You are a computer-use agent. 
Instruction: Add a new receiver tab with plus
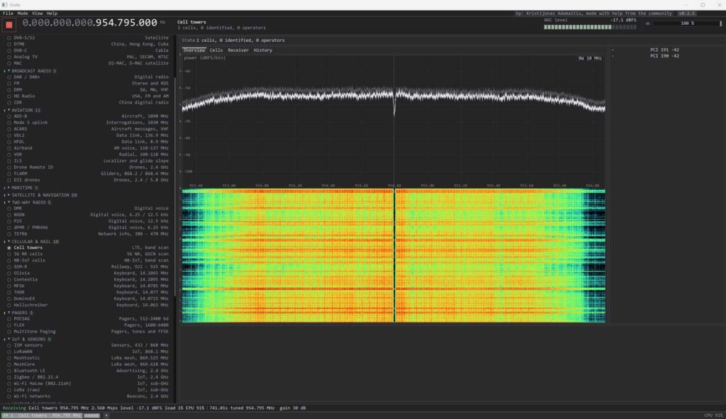pyautogui.click(x=106, y=415)
